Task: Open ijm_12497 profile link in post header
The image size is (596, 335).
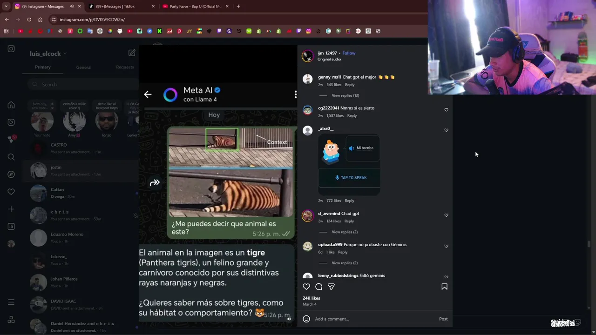Action: click(x=327, y=53)
